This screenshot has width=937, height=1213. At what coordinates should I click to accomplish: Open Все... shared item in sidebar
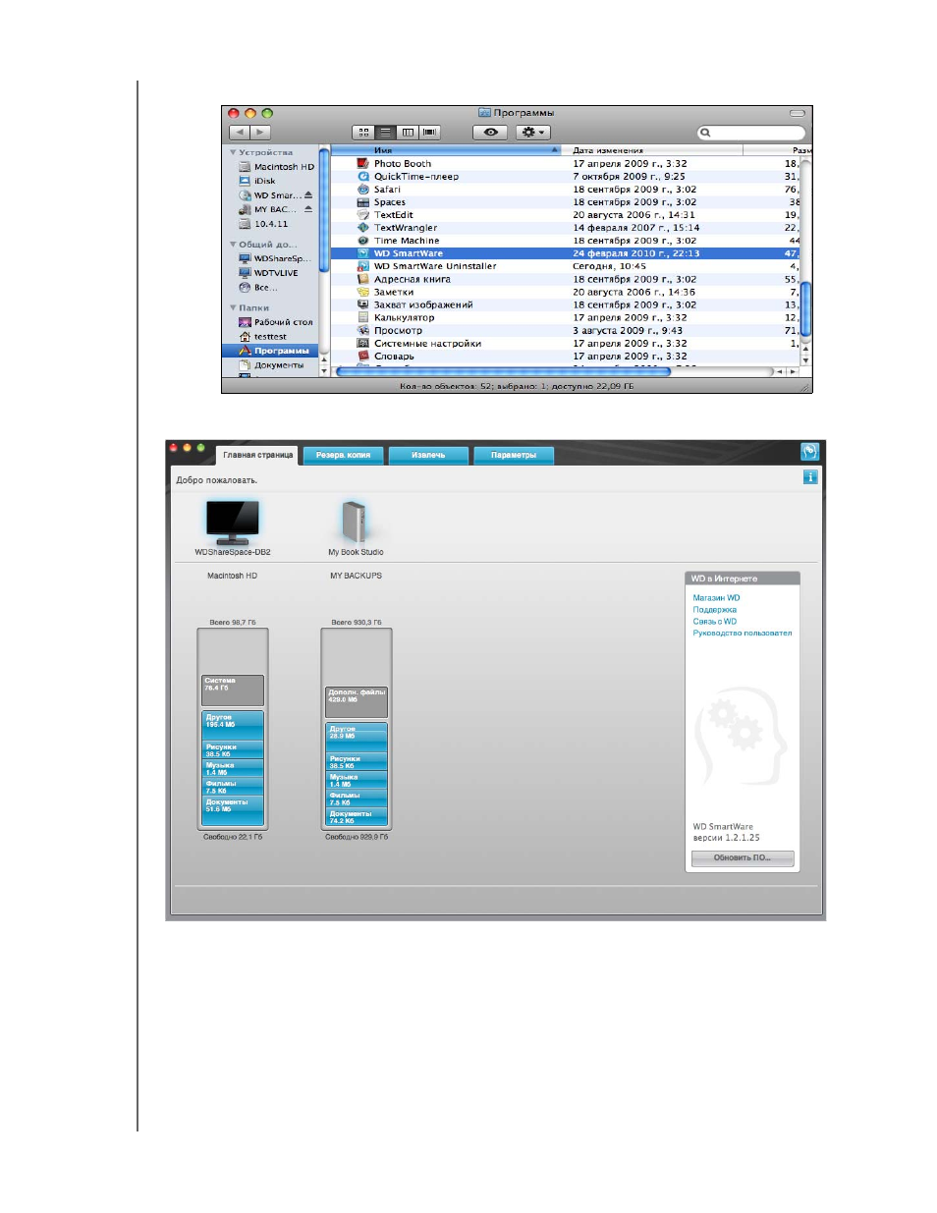click(x=258, y=288)
